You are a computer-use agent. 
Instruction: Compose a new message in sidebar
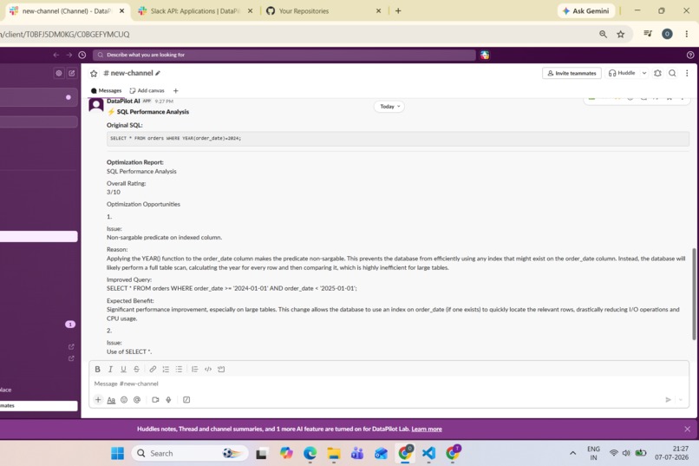click(72, 73)
